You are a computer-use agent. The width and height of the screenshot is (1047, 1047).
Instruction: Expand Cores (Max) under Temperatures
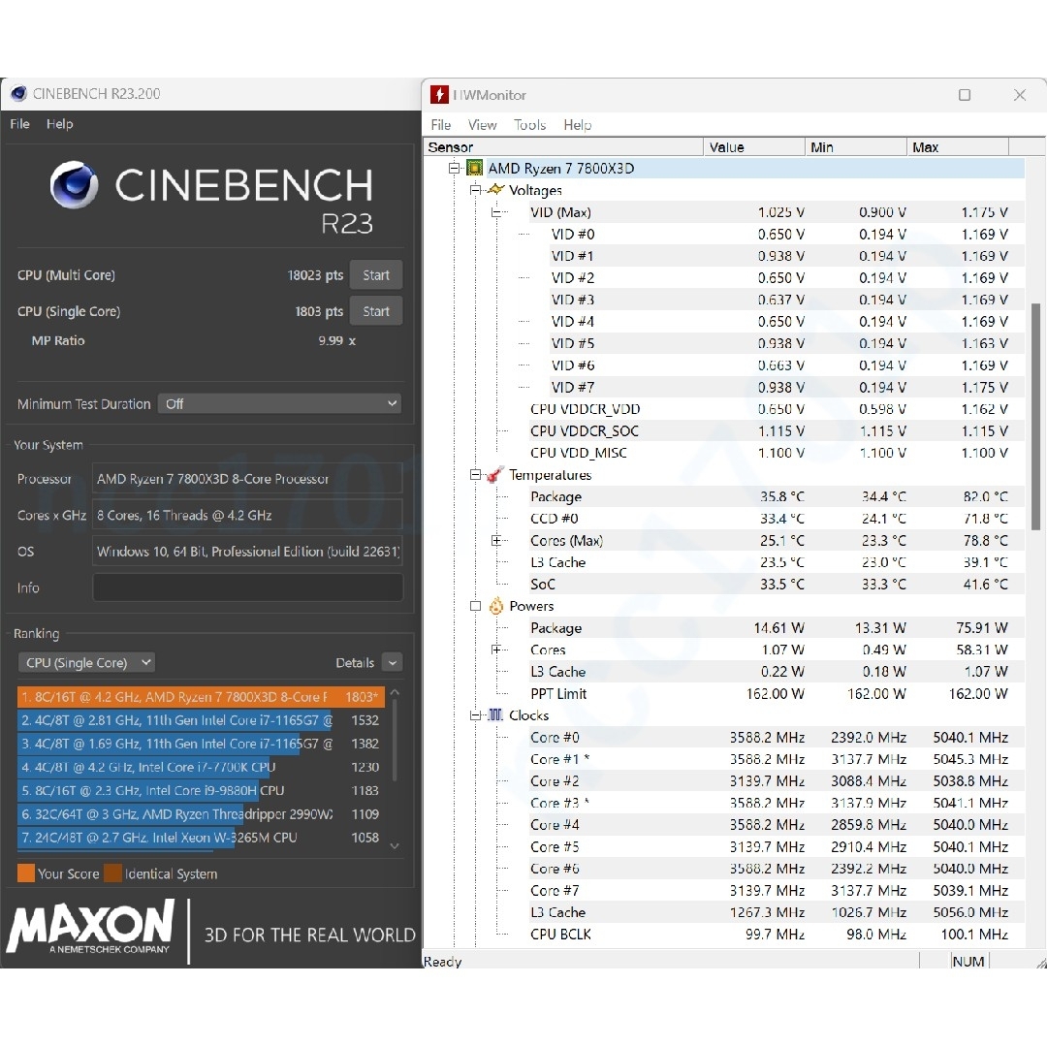coord(496,540)
